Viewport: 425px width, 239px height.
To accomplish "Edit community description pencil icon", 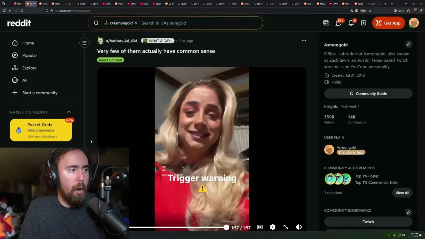I will (x=409, y=44).
